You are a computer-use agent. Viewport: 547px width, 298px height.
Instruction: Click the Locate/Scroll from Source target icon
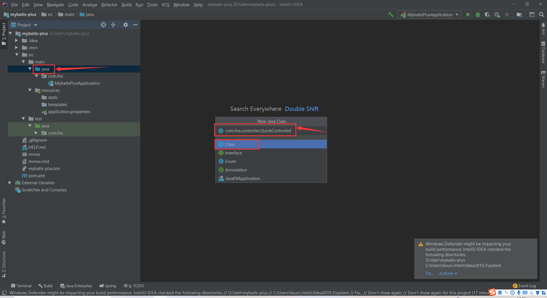[103, 25]
